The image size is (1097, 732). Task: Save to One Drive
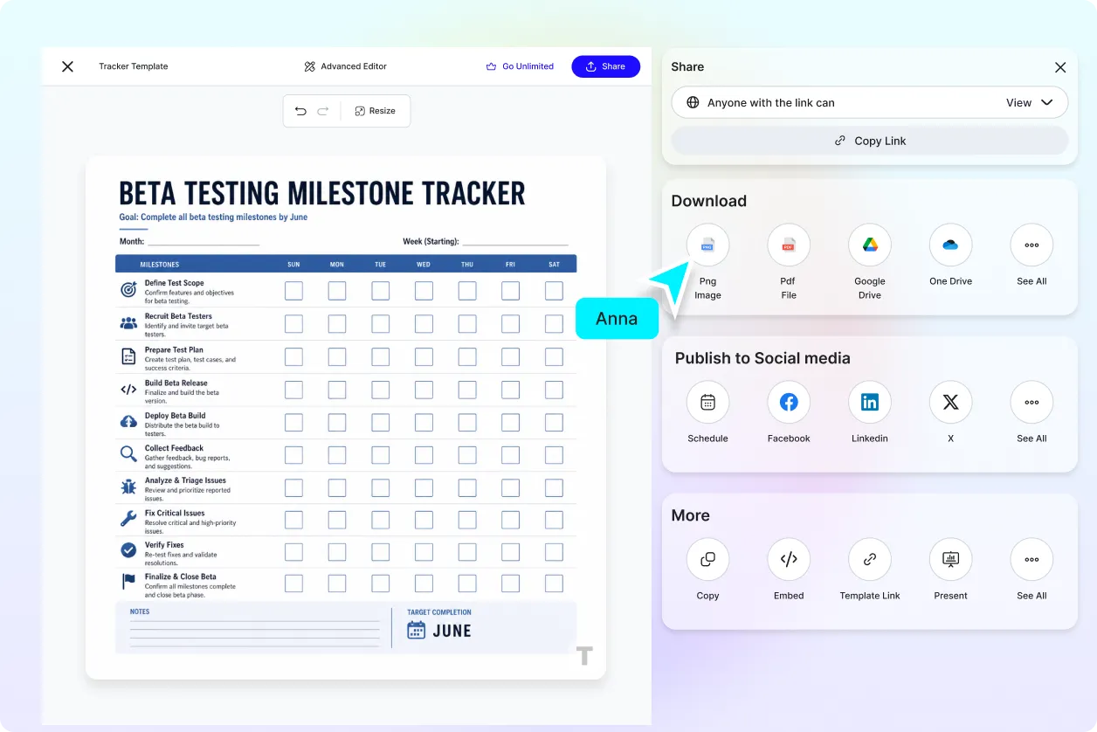tap(950, 245)
